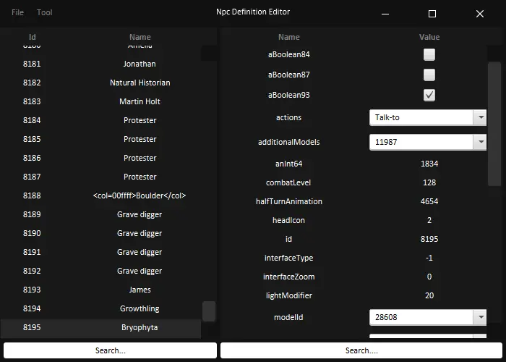Image resolution: width=506 pixels, height=362 pixels.
Task: Click the Value column header
Action: click(x=429, y=37)
